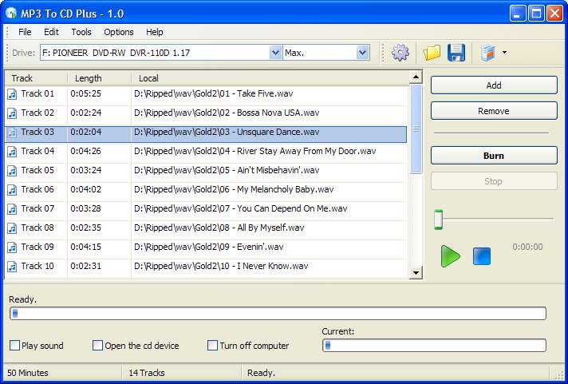Click the 0:02:31 length cell
568x384 pixels.
86,266
